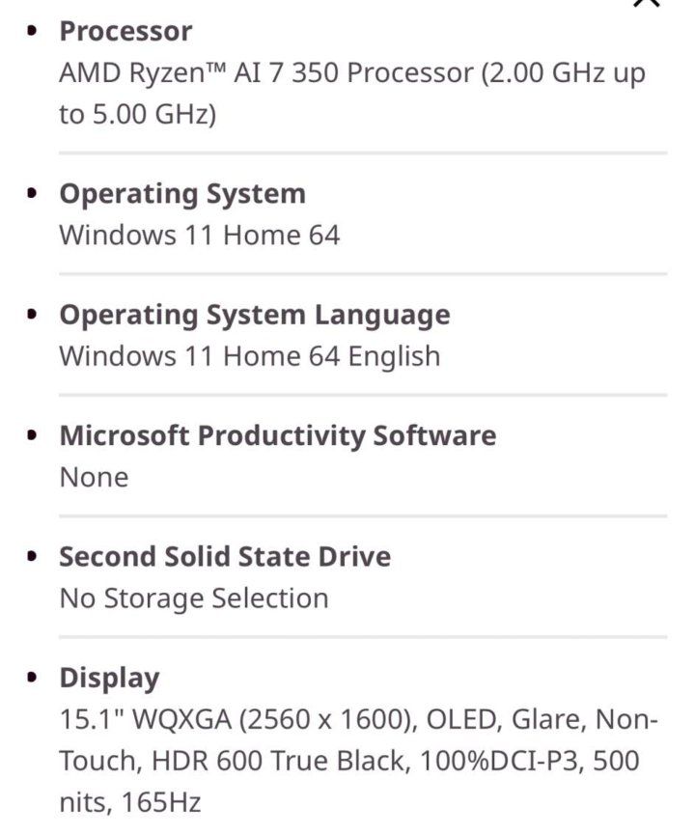Click the bullet beside Operating System Language

click(x=34, y=315)
